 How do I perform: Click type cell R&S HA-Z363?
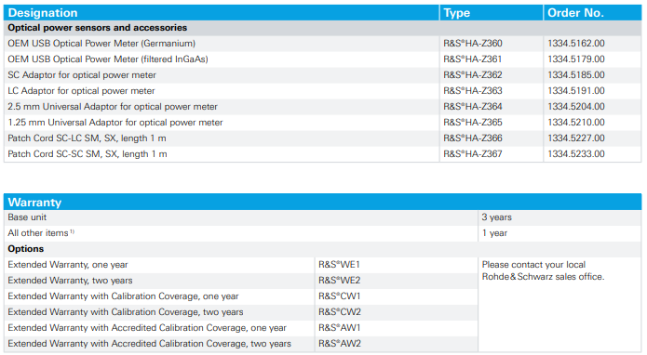pyautogui.click(x=473, y=90)
